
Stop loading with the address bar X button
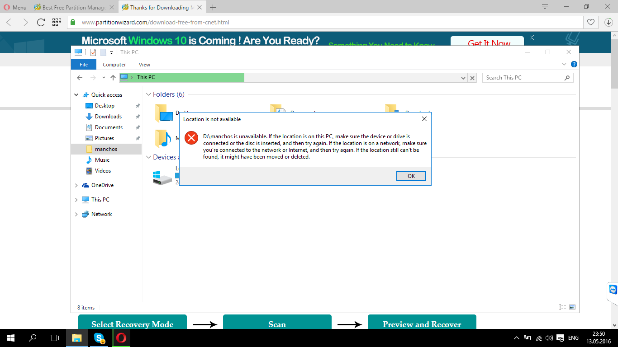[x=472, y=78]
